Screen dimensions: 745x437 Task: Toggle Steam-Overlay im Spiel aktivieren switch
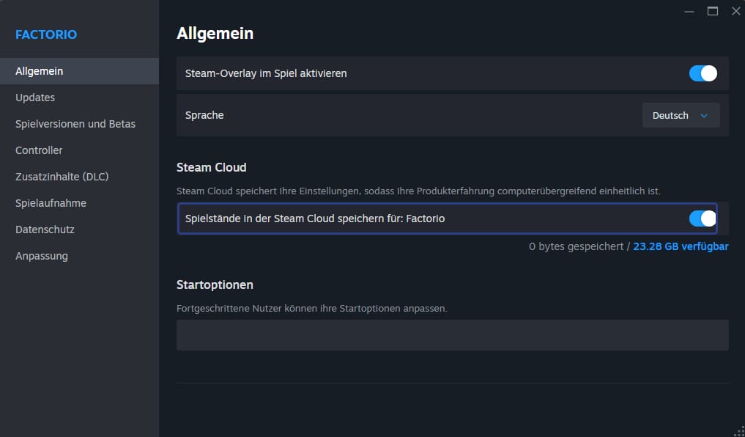tap(703, 73)
